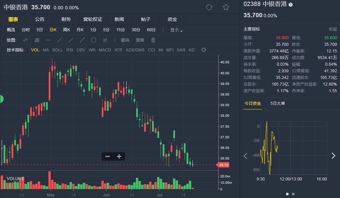Open the 5日大单 tab
Screen dimensions: 340x198
coord(278,103)
